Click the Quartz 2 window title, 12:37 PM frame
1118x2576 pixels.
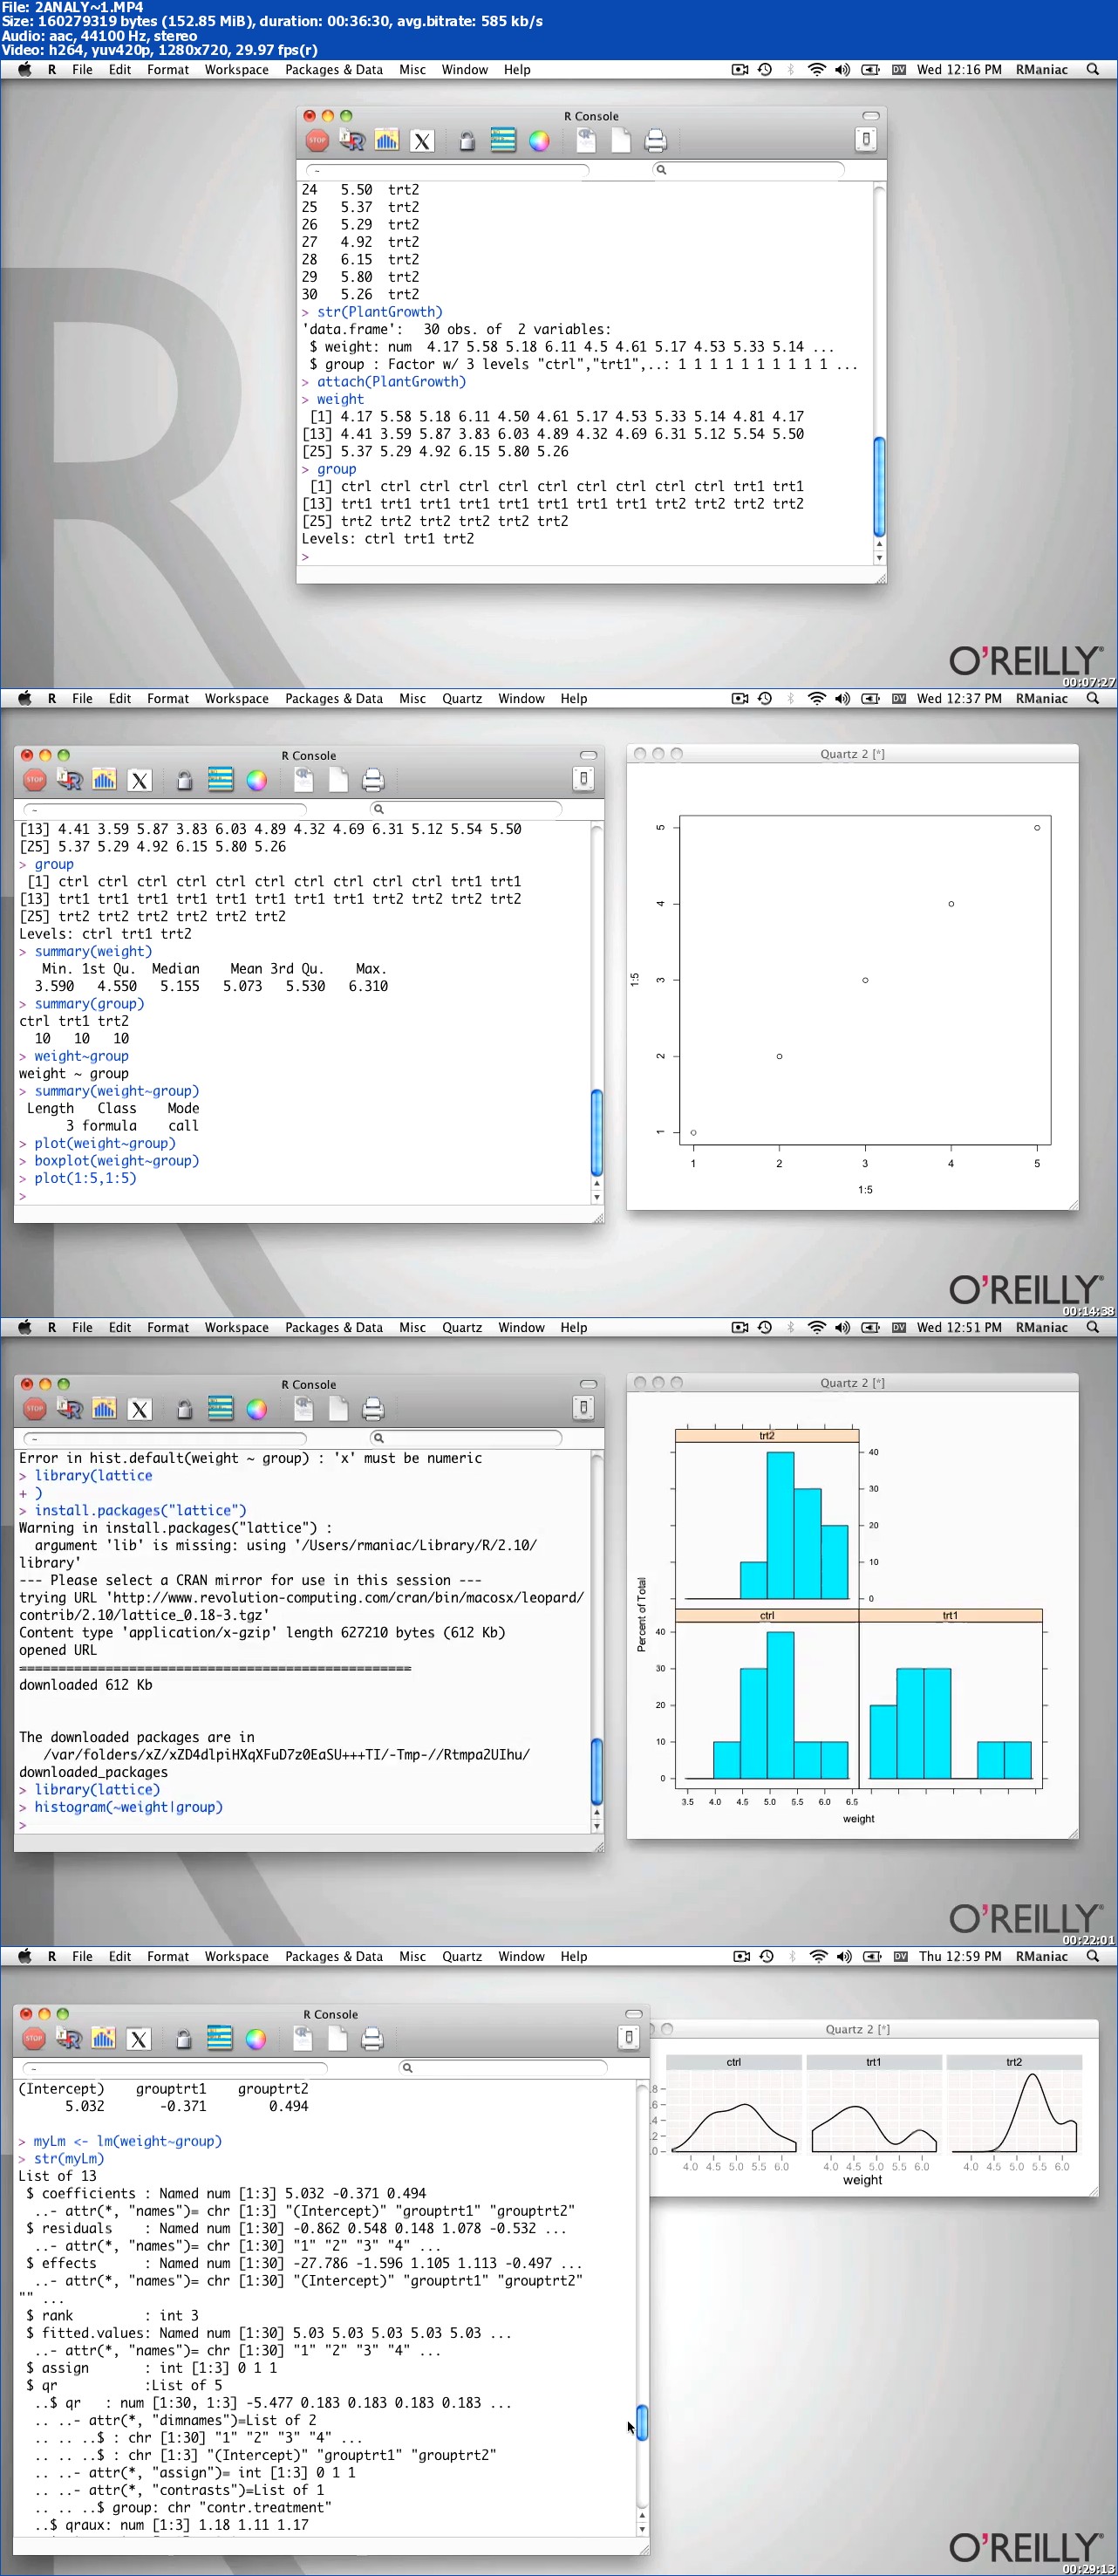pos(852,754)
